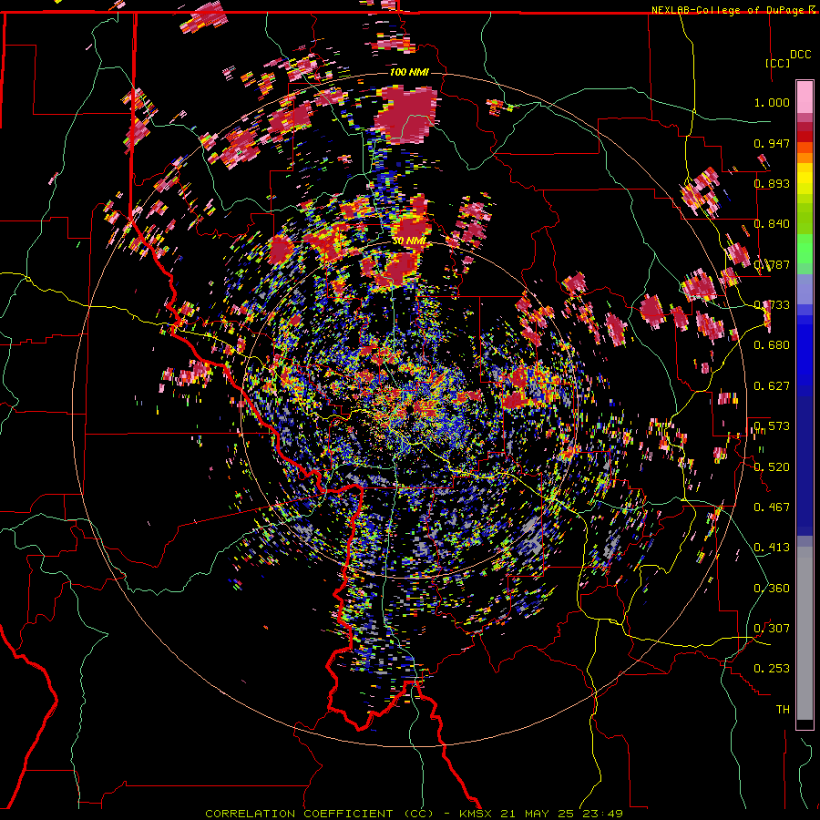Click the 23:49 timestamp text
Viewport: 820px width, 820px height.
point(602,814)
